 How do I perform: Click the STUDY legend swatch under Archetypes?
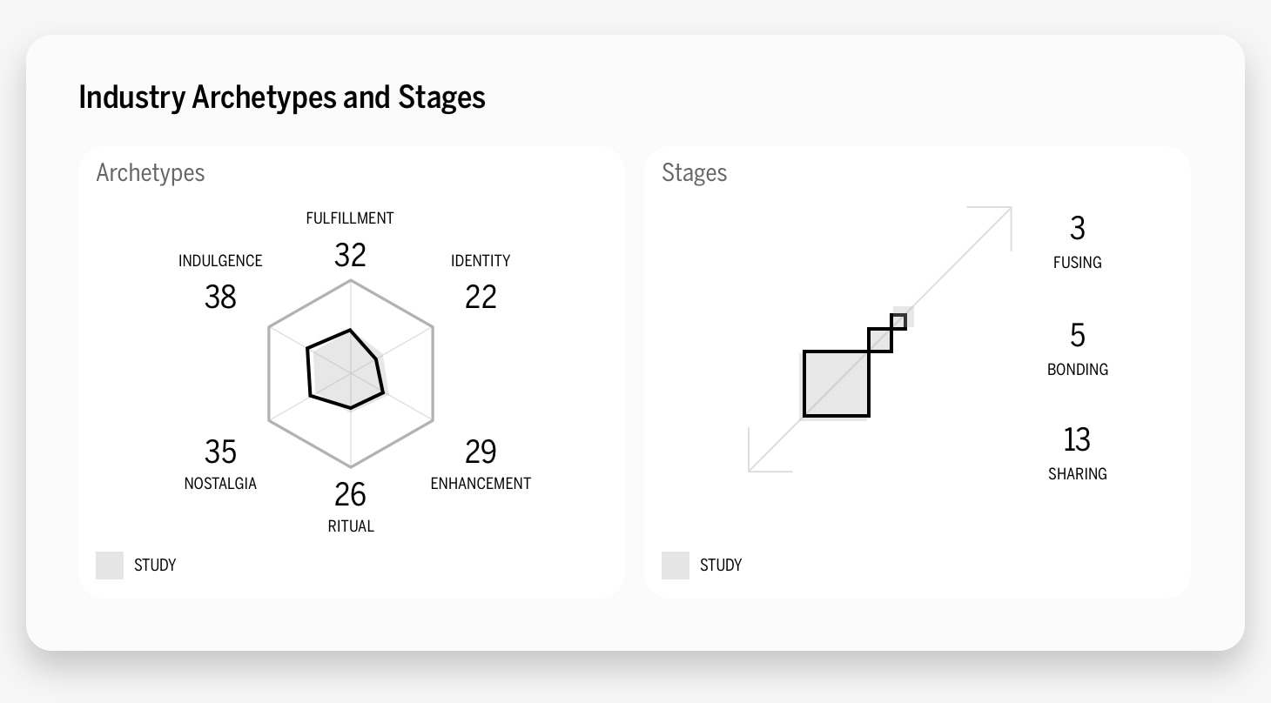110,565
